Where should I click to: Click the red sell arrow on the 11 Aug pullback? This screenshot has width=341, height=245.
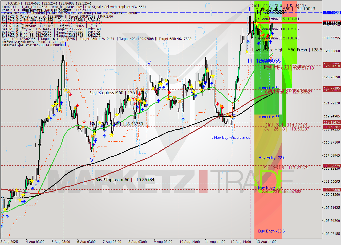[218, 104]
